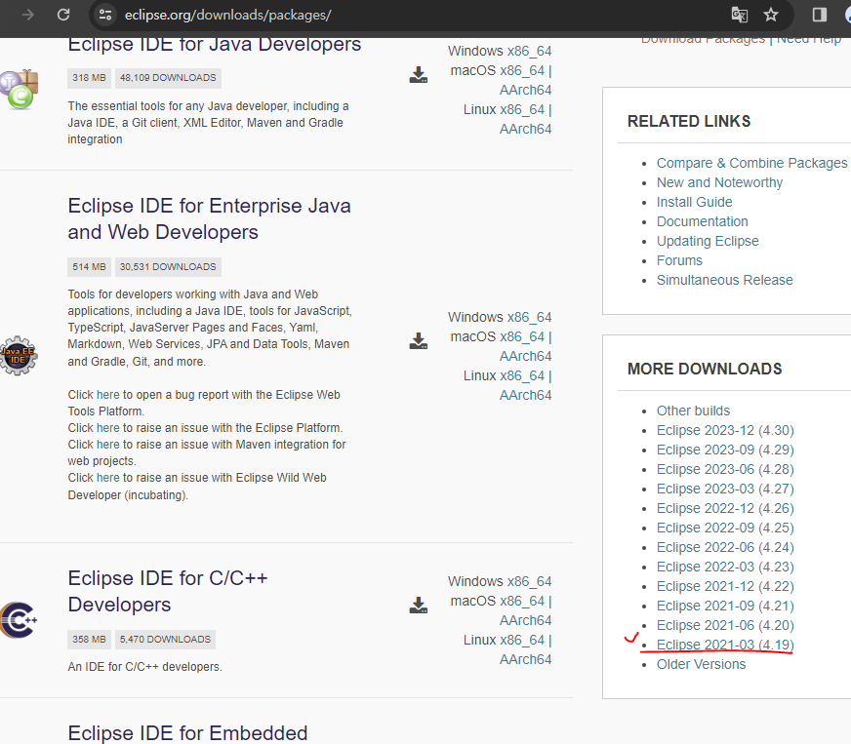
Task: Select Eclipse 2023-06 (4.28) release
Action: click(725, 470)
